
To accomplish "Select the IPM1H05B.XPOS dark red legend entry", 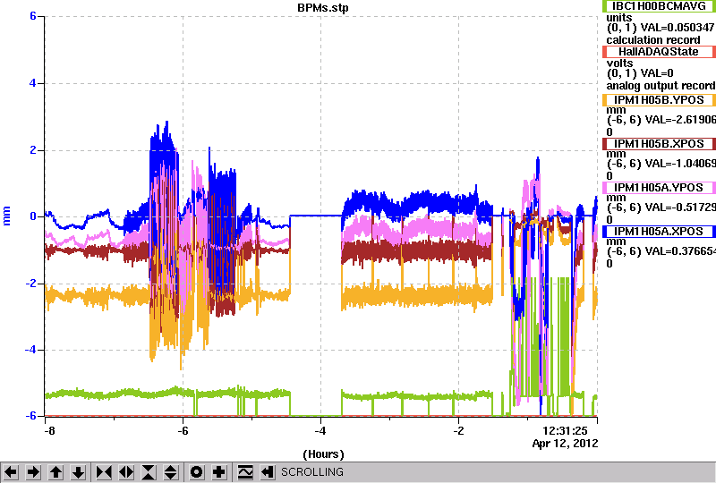I will [659, 144].
